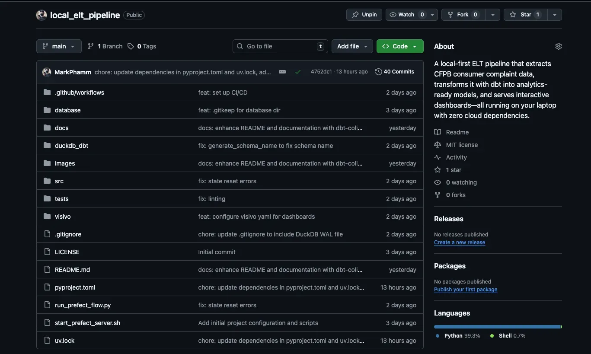Click the MIT license scales icon
Viewport: 591px width, 354px height.
pyautogui.click(x=437, y=145)
